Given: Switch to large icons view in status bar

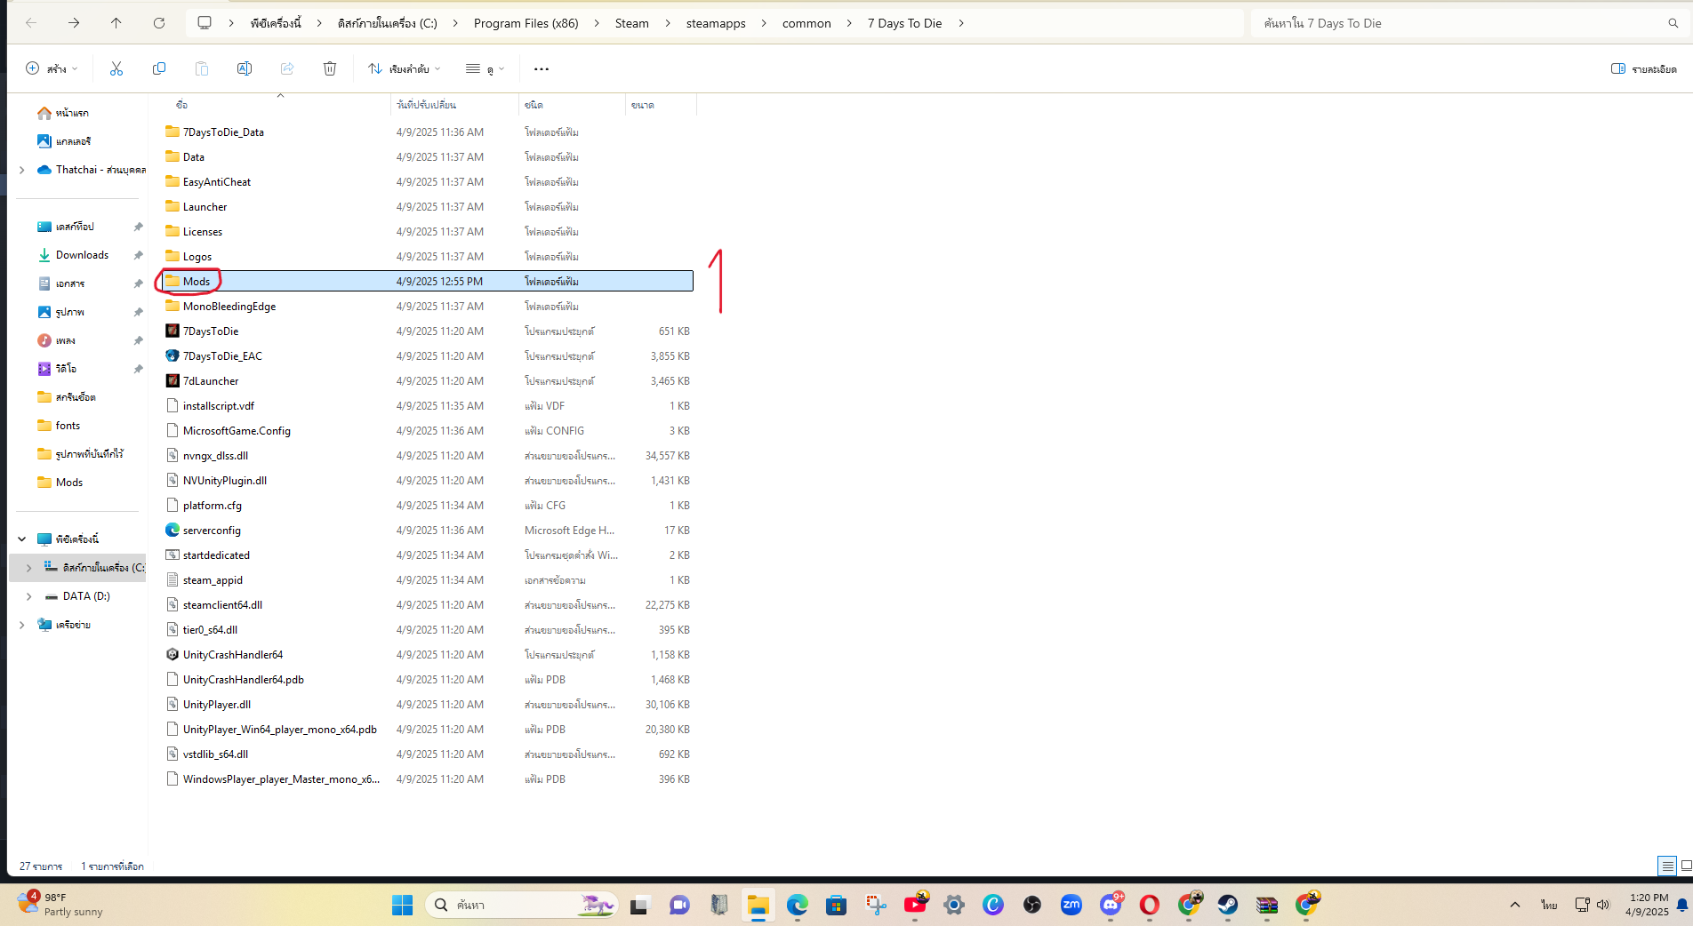Looking at the screenshot, I should (x=1686, y=866).
